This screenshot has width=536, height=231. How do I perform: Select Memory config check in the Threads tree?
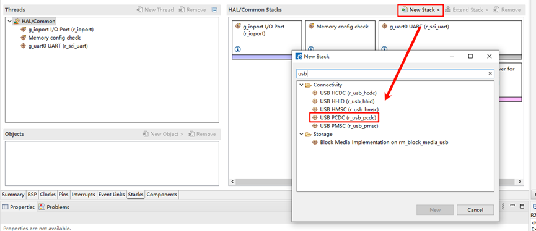click(x=55, y=38)
